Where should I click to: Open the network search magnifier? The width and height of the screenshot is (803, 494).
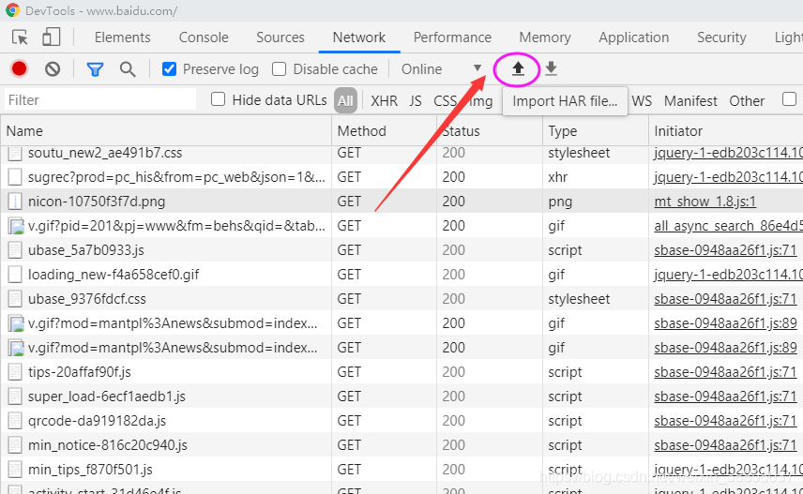pos(128,69)
